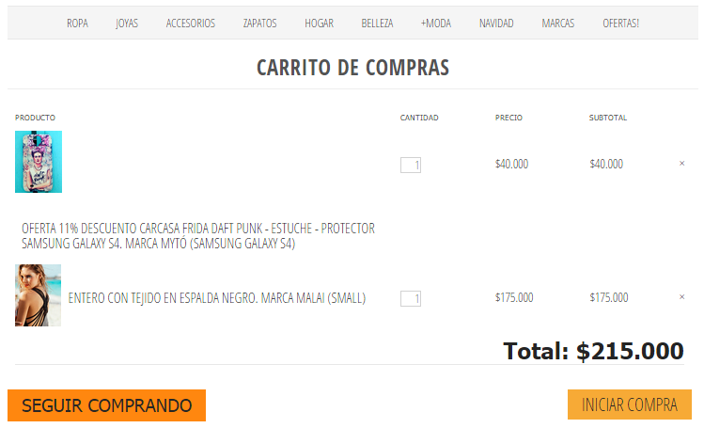Start checkout with INICIAR COMPRA
The height and width of the screenshot is (428, 704).
click(630, 404)
